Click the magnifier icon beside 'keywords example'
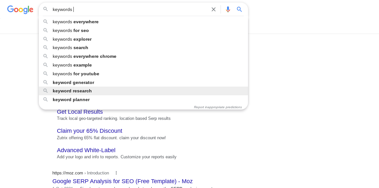The image size is (379, 188). click(x=46, y=65)
